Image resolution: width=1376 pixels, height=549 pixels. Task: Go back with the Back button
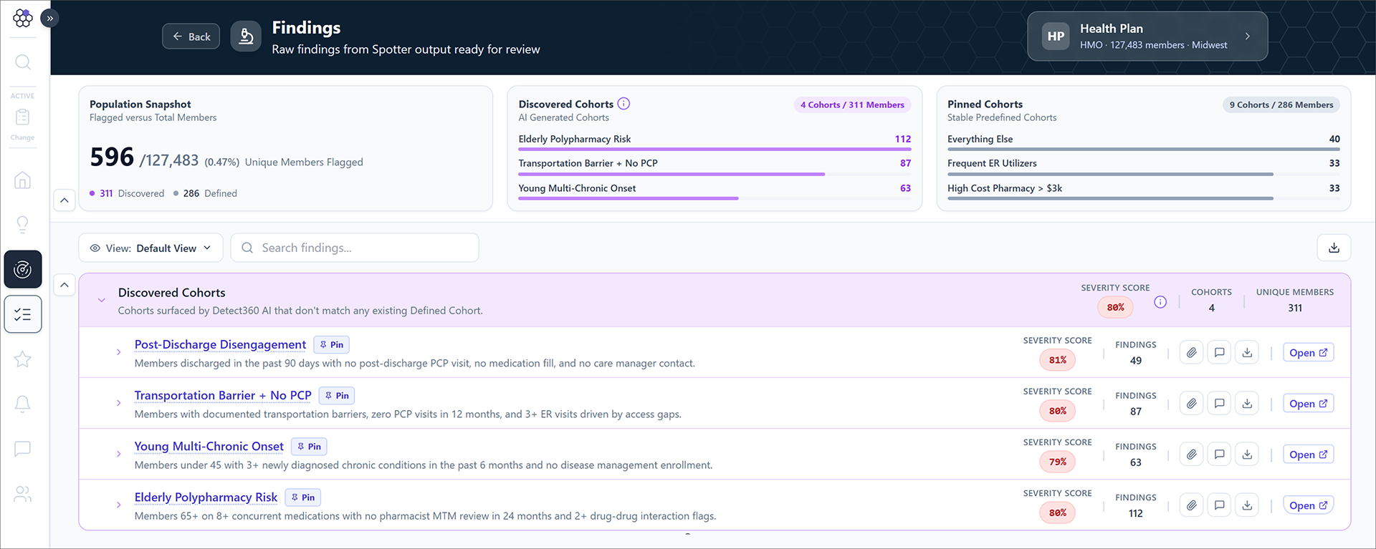(x=191, y=37)
